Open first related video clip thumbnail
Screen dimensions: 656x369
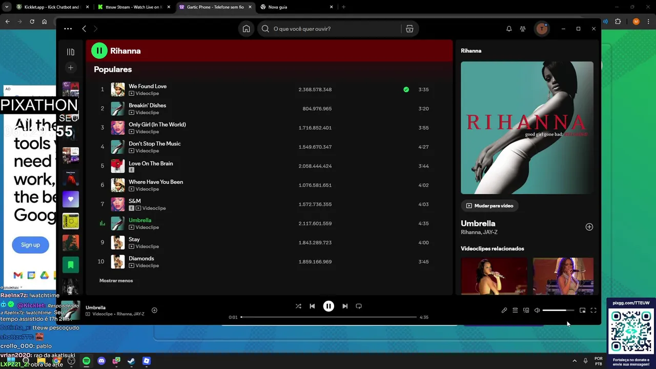click(x=494, y=276)
